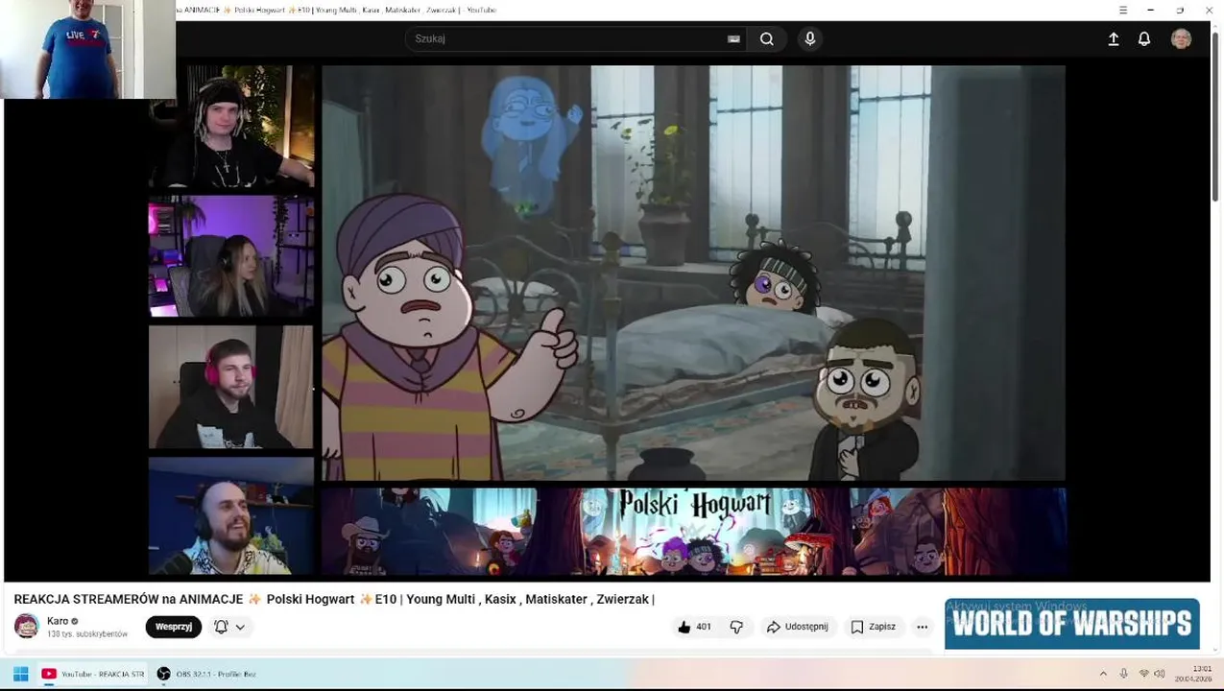
Task: Click the upload/create arrow icon
Action: click(1114, 39)
